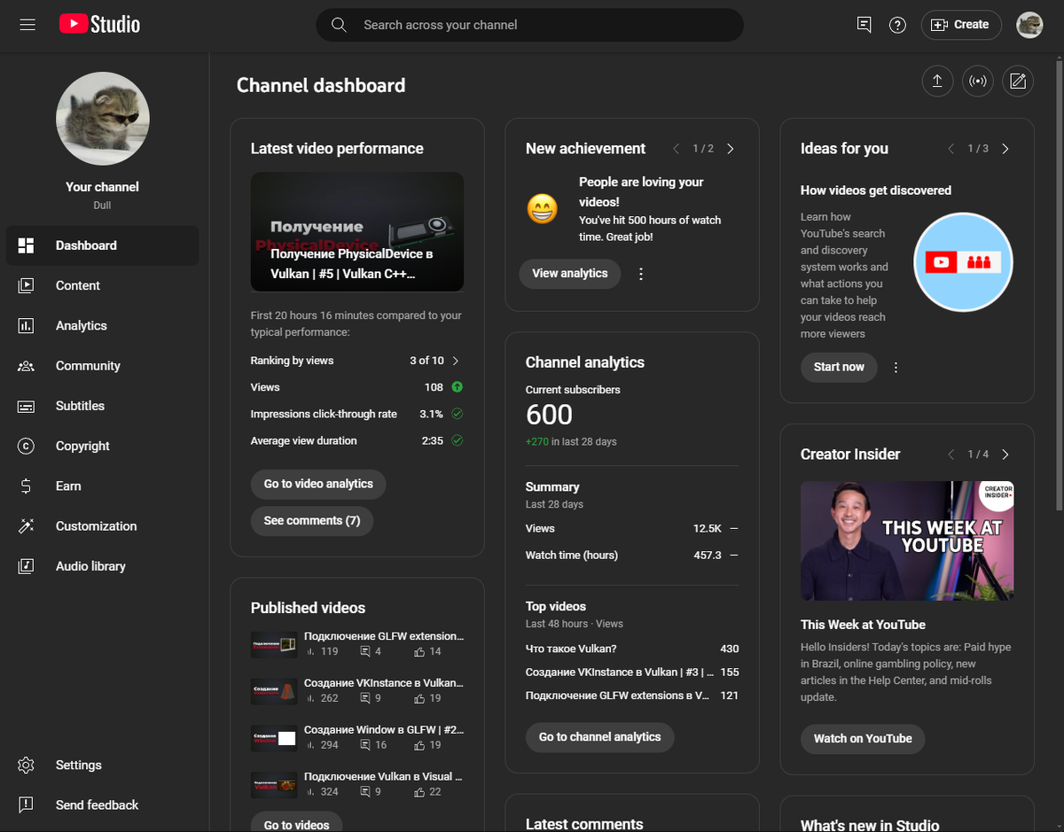This screenshot has height=832, width=1064.
Task: Click the Create button
Action: pos(961,25)
